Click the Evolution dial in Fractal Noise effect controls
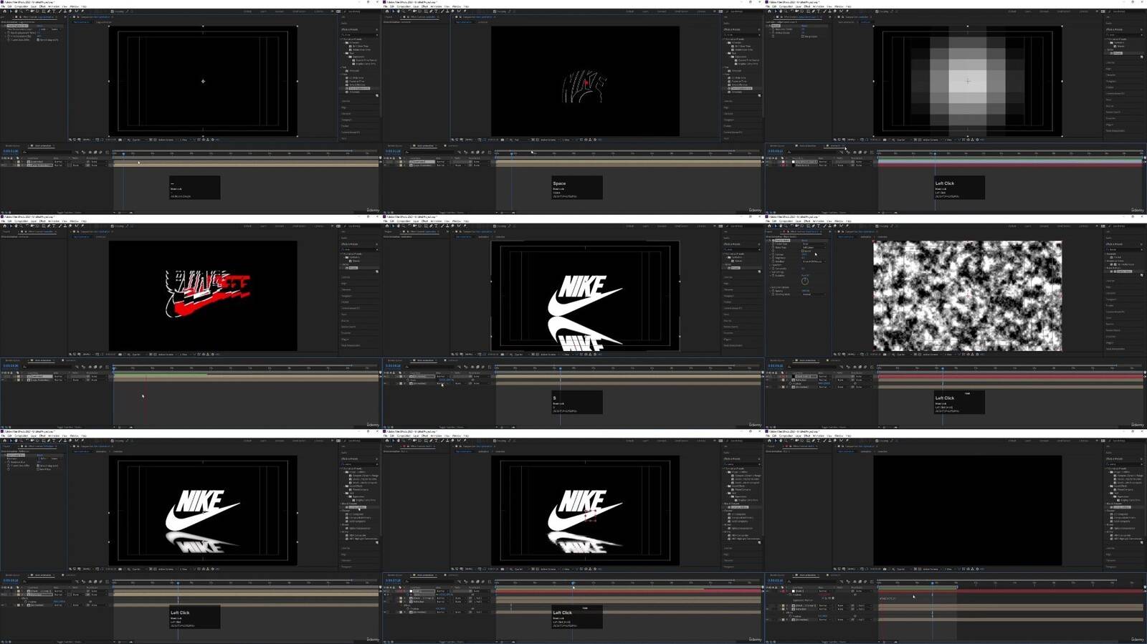This screenshot has height=644, width=1147. coord(805,282)
